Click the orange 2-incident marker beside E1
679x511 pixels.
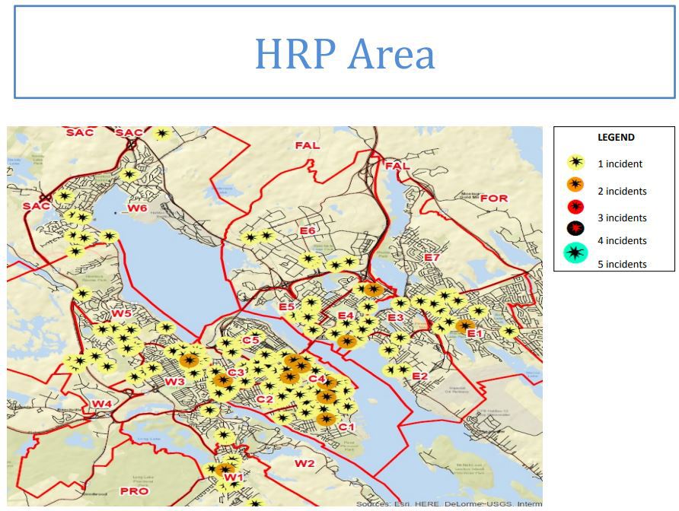pos(464,325)
